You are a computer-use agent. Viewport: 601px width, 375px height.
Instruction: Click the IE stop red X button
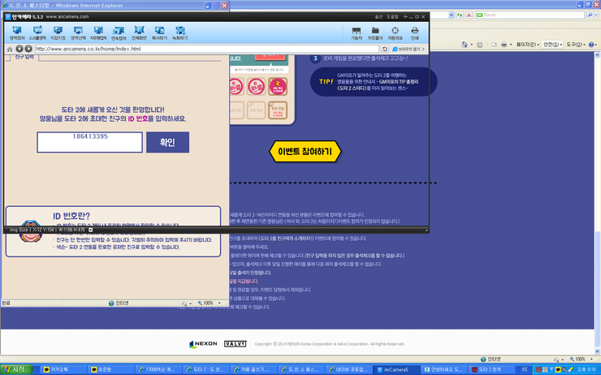pos(469,15)
